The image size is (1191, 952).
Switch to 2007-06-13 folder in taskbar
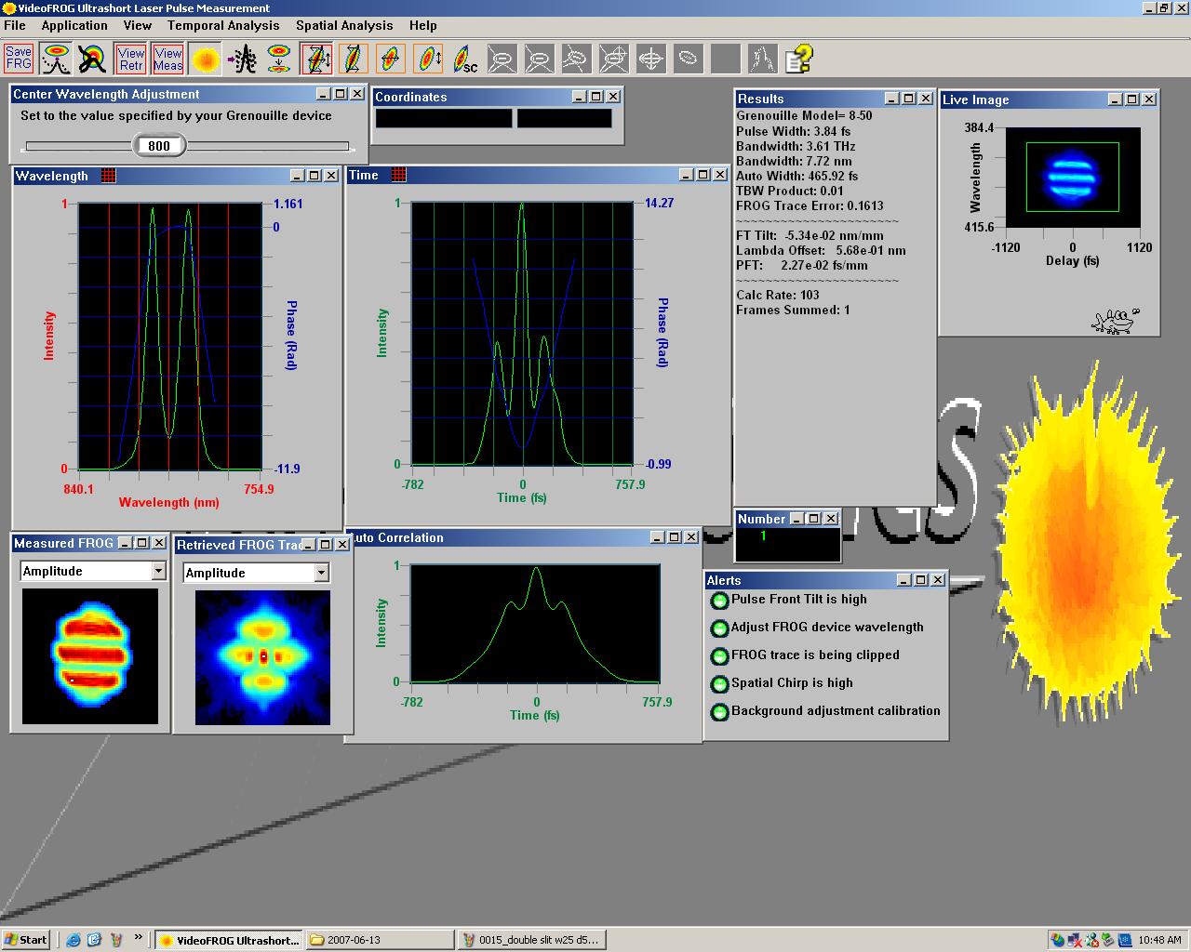click(380, 940)
